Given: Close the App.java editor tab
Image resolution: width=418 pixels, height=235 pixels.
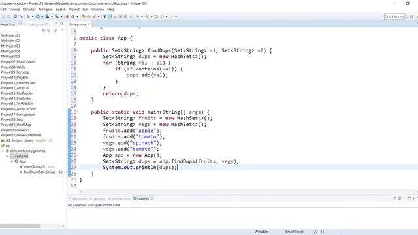Looking at the screenshot, I should (x=89, y=24).
